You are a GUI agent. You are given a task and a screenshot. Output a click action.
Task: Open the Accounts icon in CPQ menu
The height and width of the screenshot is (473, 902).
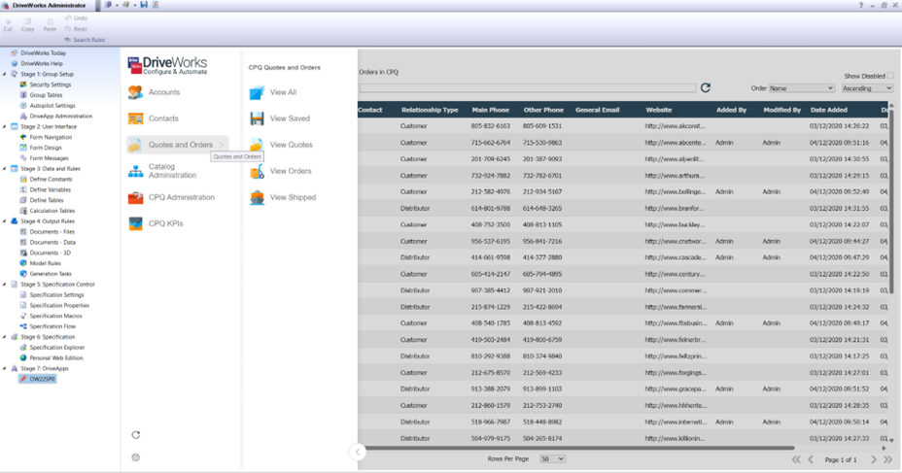(x=136, y=92)
